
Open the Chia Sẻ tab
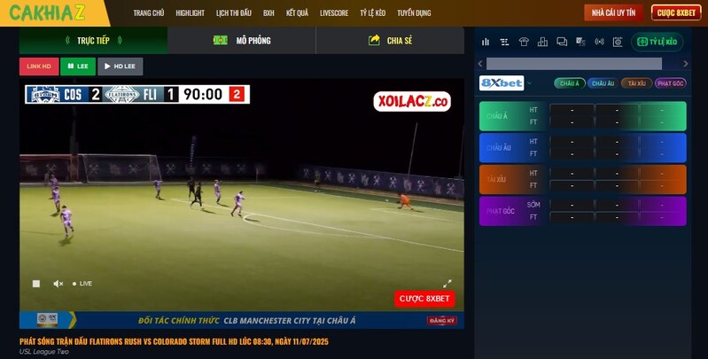(x=390, y=40)
